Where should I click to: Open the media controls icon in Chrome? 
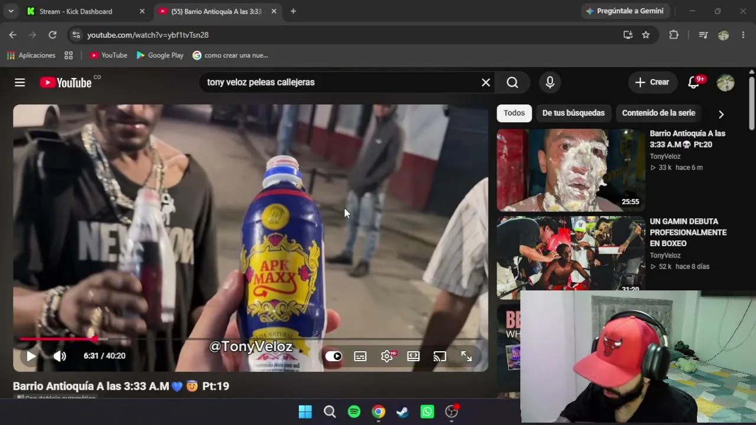point(703,35)
